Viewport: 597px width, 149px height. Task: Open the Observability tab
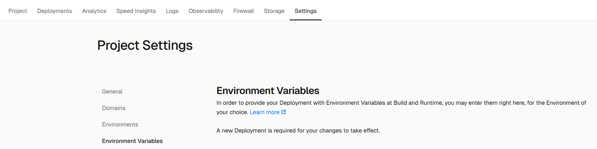pyautogui.click(x=206, y=11)
